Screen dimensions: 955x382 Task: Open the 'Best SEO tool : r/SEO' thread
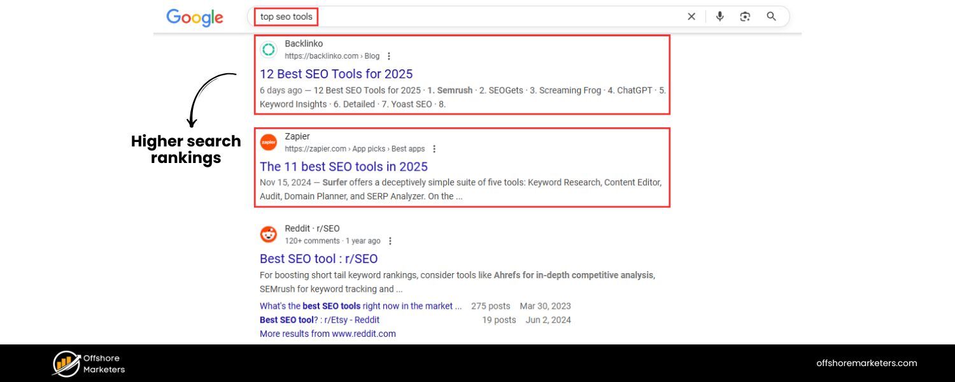pyautogui.click(x=318, y=258)
